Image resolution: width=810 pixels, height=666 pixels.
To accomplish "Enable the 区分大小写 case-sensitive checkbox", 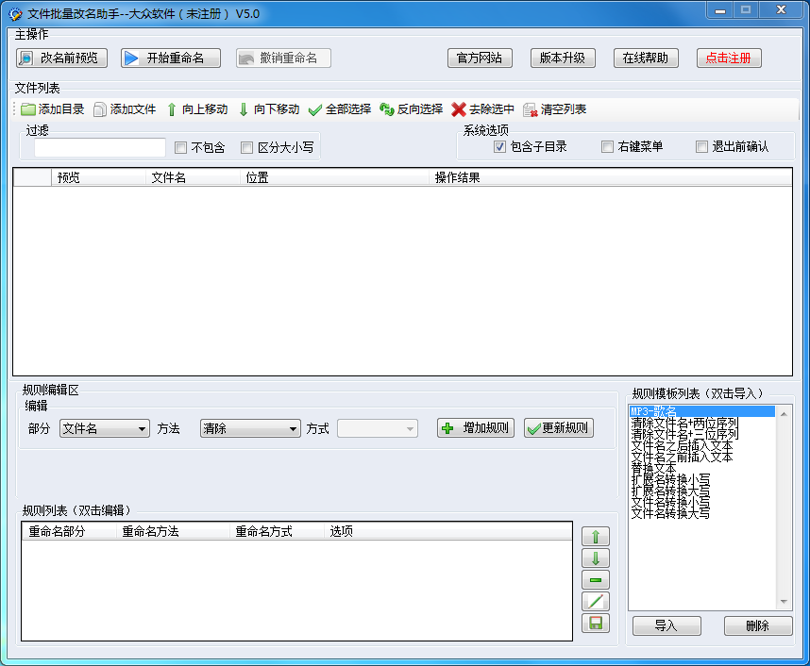I will 247,148.
